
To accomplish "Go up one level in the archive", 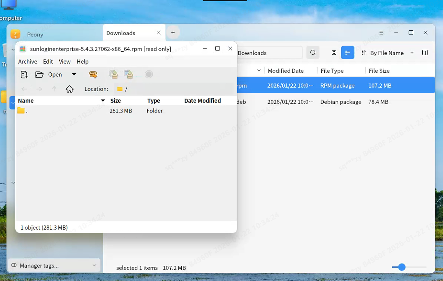I will click(x=54, y=89).
